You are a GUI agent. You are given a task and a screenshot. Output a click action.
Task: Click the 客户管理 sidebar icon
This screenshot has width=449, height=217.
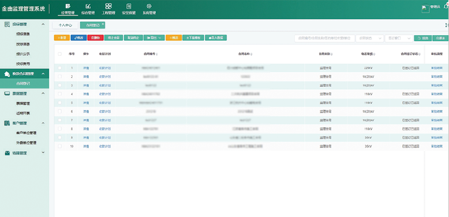(7, 123)
